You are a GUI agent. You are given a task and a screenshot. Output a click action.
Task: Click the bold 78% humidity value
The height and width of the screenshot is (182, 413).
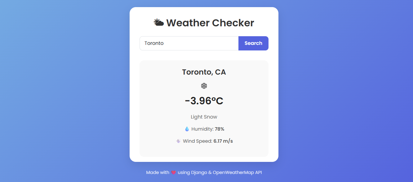[x=219, y=129]
